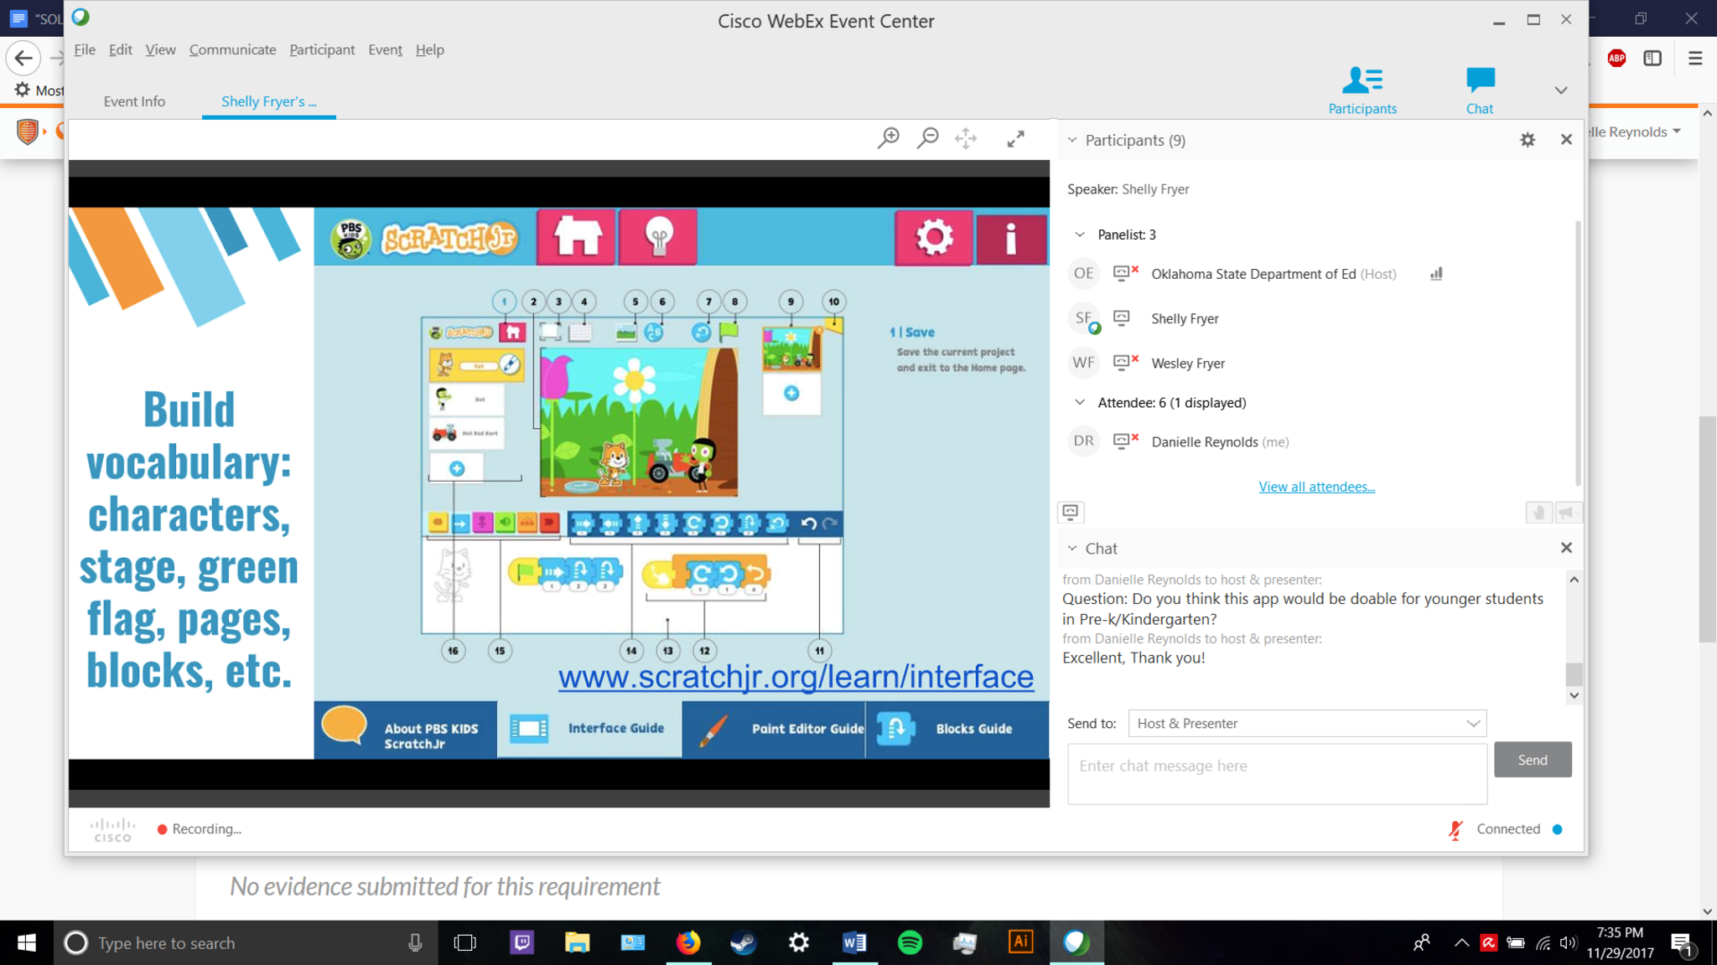Collapse the Participants panel header
Image resolution: width=1717 pixels, height=965 pixels.
[1072, 140]
